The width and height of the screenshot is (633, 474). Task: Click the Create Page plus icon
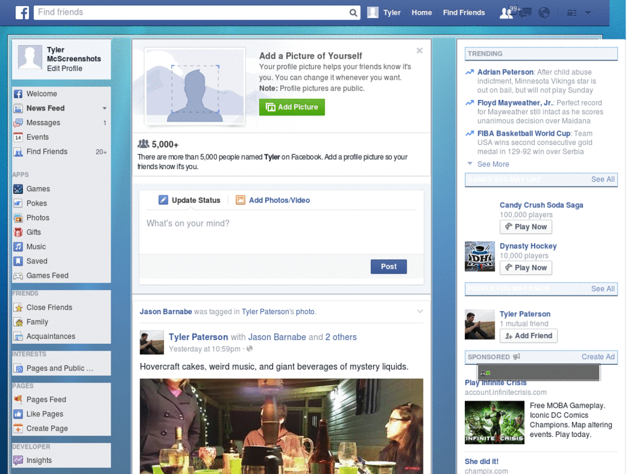point(18,428)
